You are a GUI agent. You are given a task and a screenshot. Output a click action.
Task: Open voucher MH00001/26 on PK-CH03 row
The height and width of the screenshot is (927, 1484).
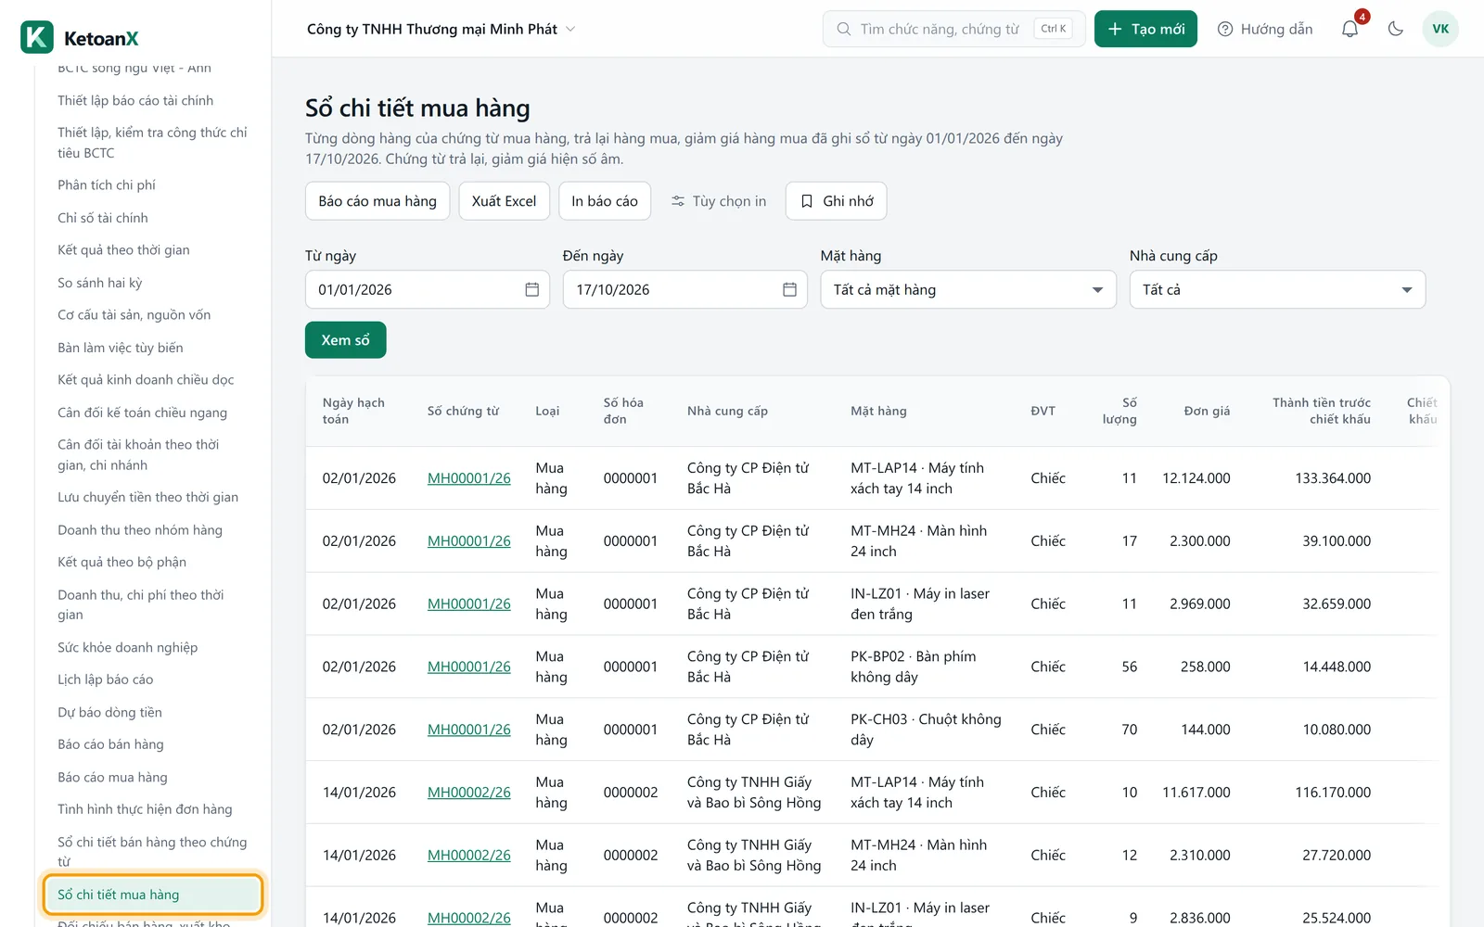469,730
